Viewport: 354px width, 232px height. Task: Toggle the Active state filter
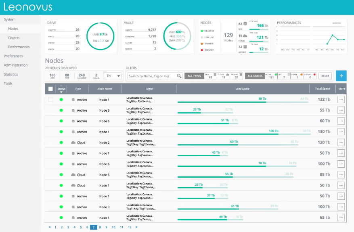(x=271, y=76)
